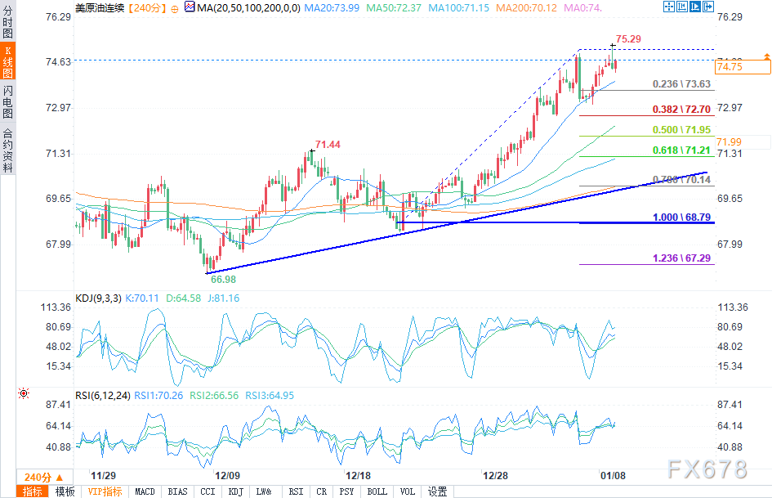Click the 01/08 date on time axis

coord(613,476)
